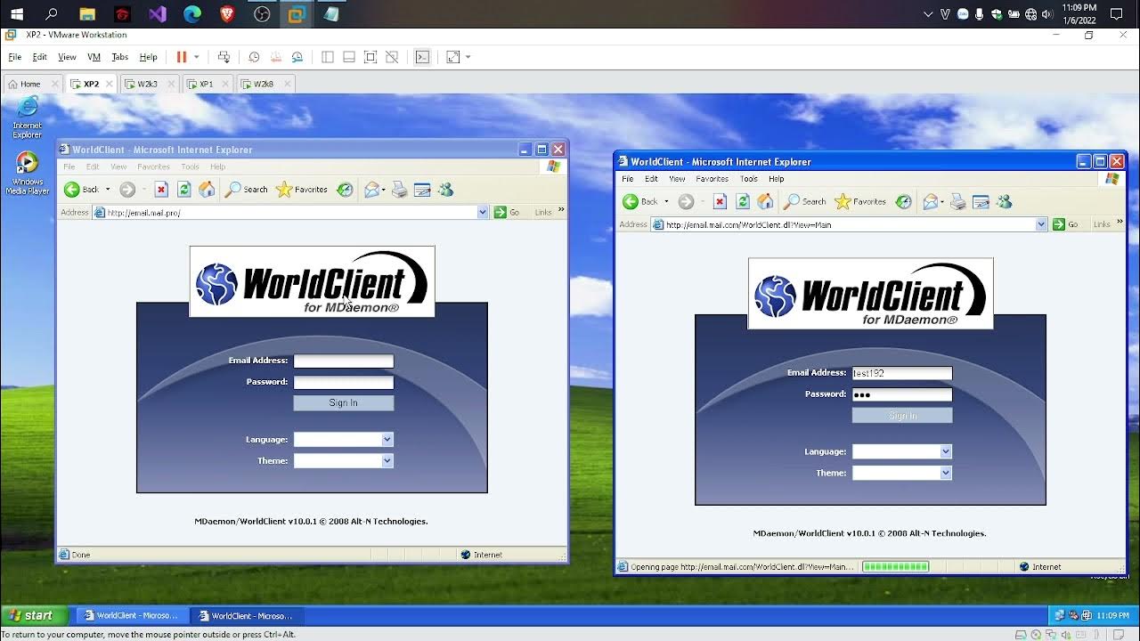
Task: Toggle VMware Unity mode icon
Action: 392,57
